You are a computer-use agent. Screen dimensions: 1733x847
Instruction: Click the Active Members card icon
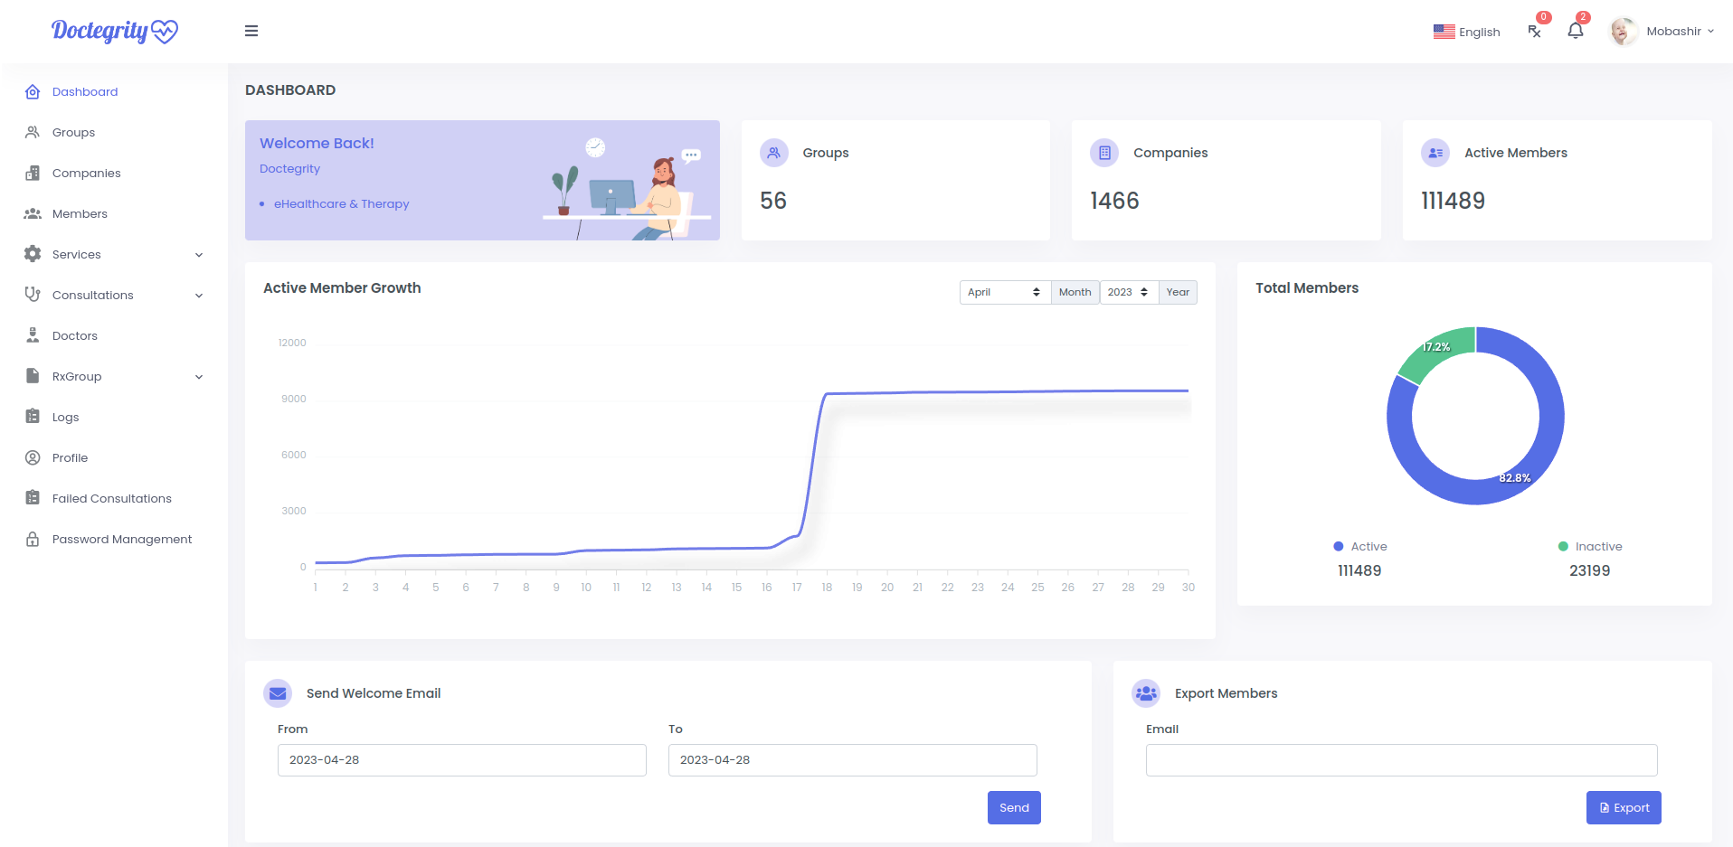pyautogui.click(x=1435, y=153)
